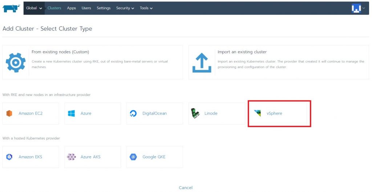Image resolution: width=372 pixels, height=192 pixels.
Task: Choose the Linode provider label
Action: (211, 113)
